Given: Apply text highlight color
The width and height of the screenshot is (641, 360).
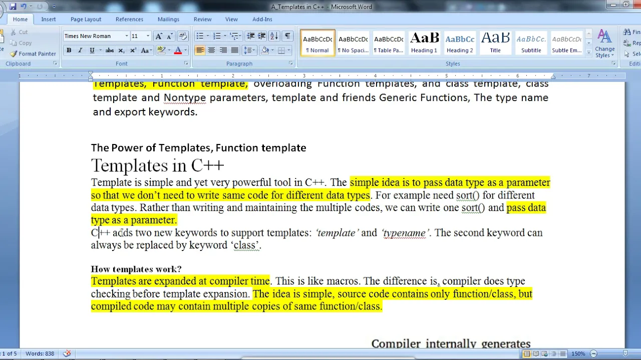Looking at the screenshot, I should [x=161, y=50].
